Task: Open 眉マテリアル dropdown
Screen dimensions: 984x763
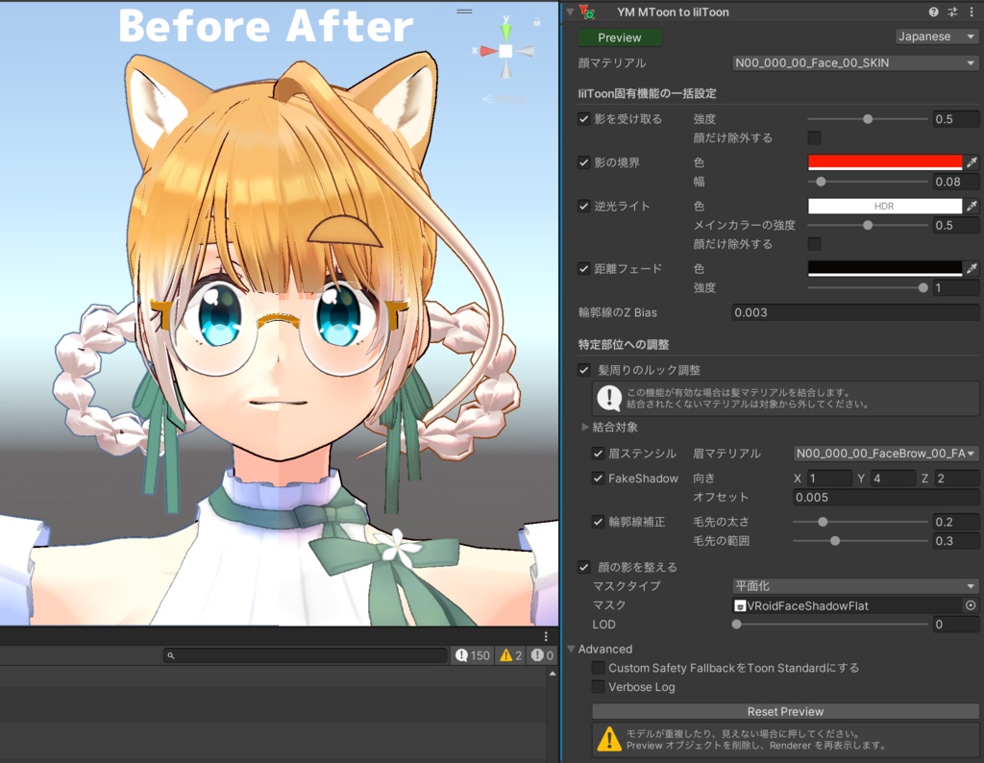Action: coord(885,453)
